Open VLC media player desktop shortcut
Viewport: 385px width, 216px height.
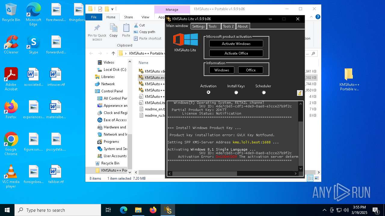pos(11,176)
